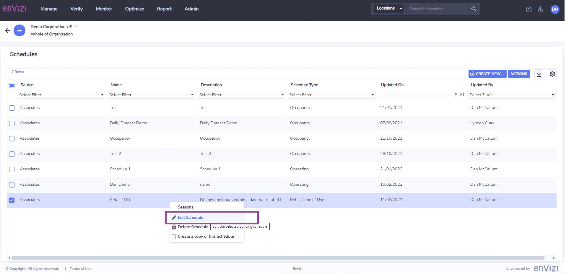Click the horizontal scrollbar thumb

(x=278, y=258)
